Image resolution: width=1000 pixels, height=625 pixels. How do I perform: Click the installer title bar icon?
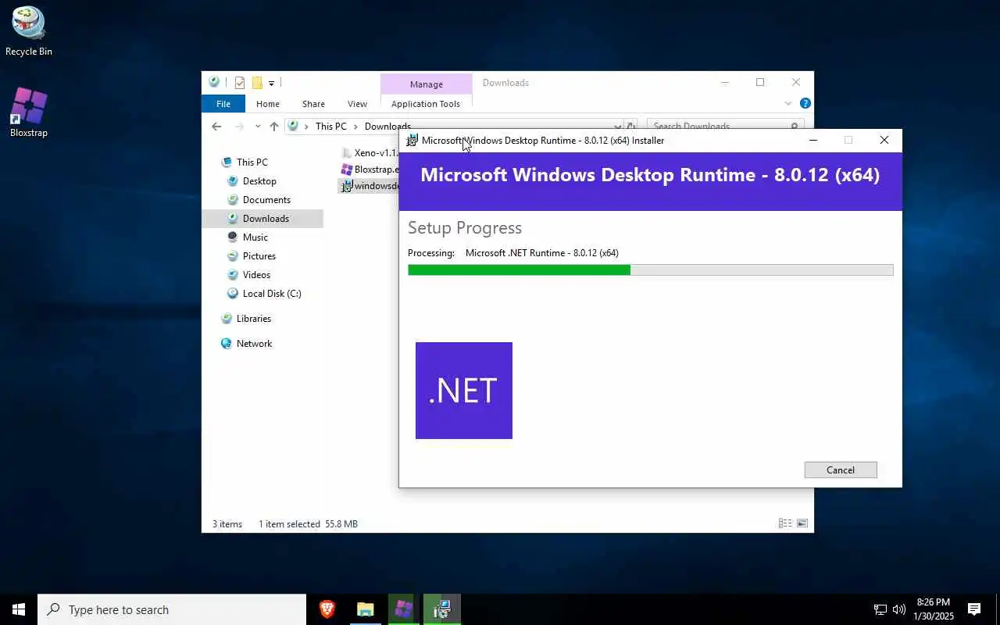pyautogui.click(x=412, y=141)
